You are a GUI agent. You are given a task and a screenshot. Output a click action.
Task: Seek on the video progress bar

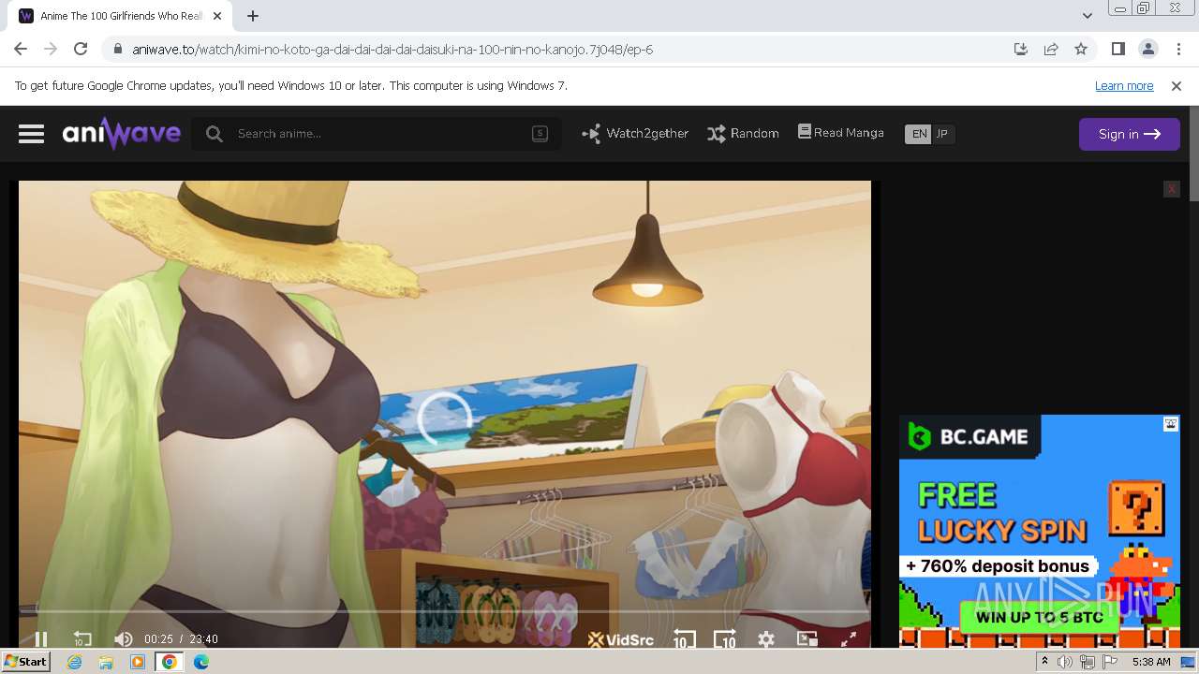445,611
